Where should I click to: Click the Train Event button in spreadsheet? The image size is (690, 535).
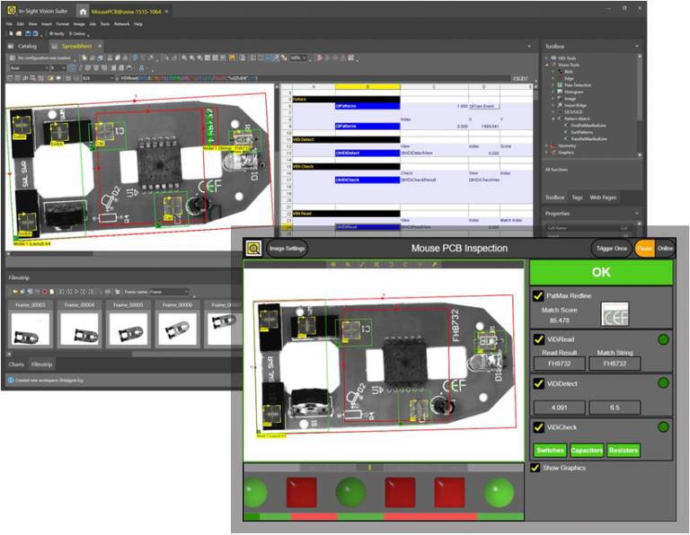point(484,106)
